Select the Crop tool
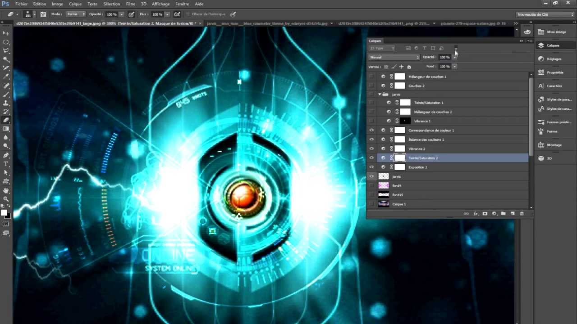 click(x=6, y=68)
